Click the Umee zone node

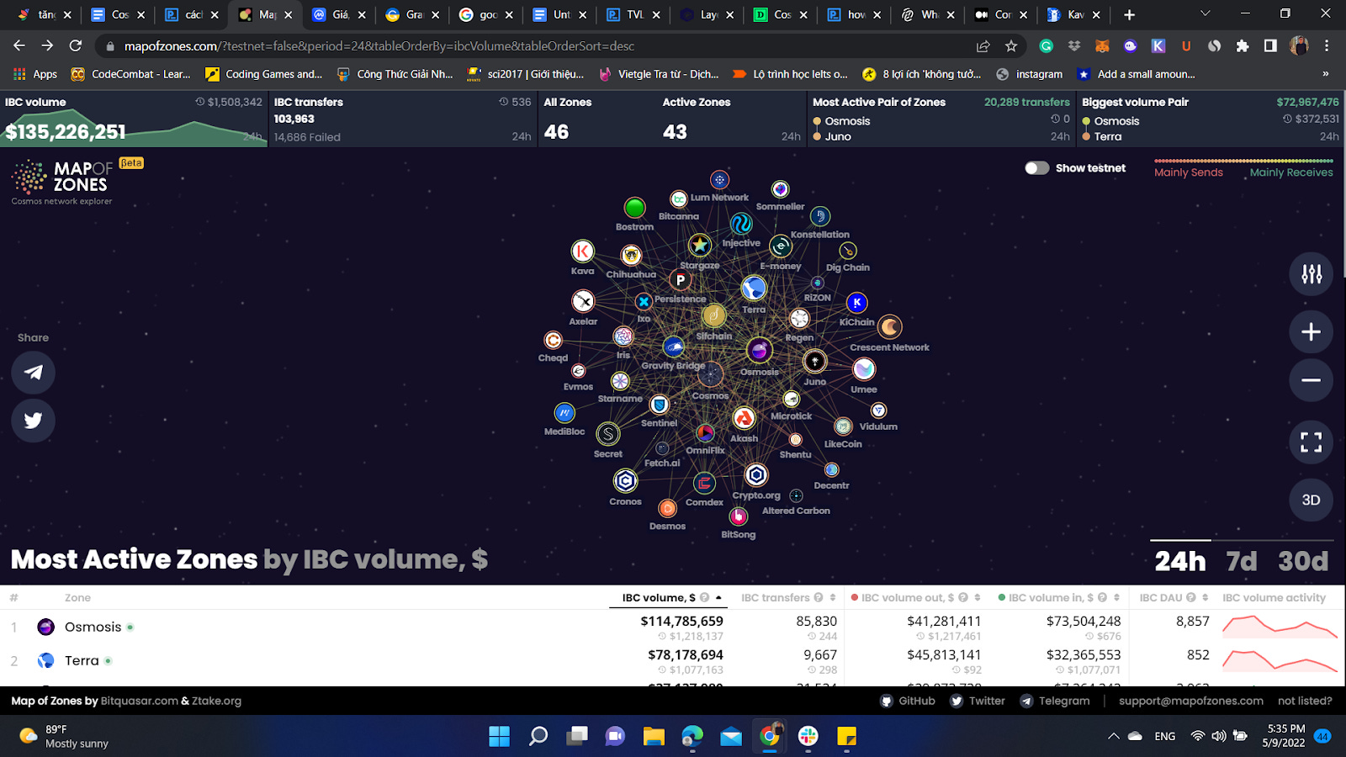pyautogui.click(x=864, y=369)
